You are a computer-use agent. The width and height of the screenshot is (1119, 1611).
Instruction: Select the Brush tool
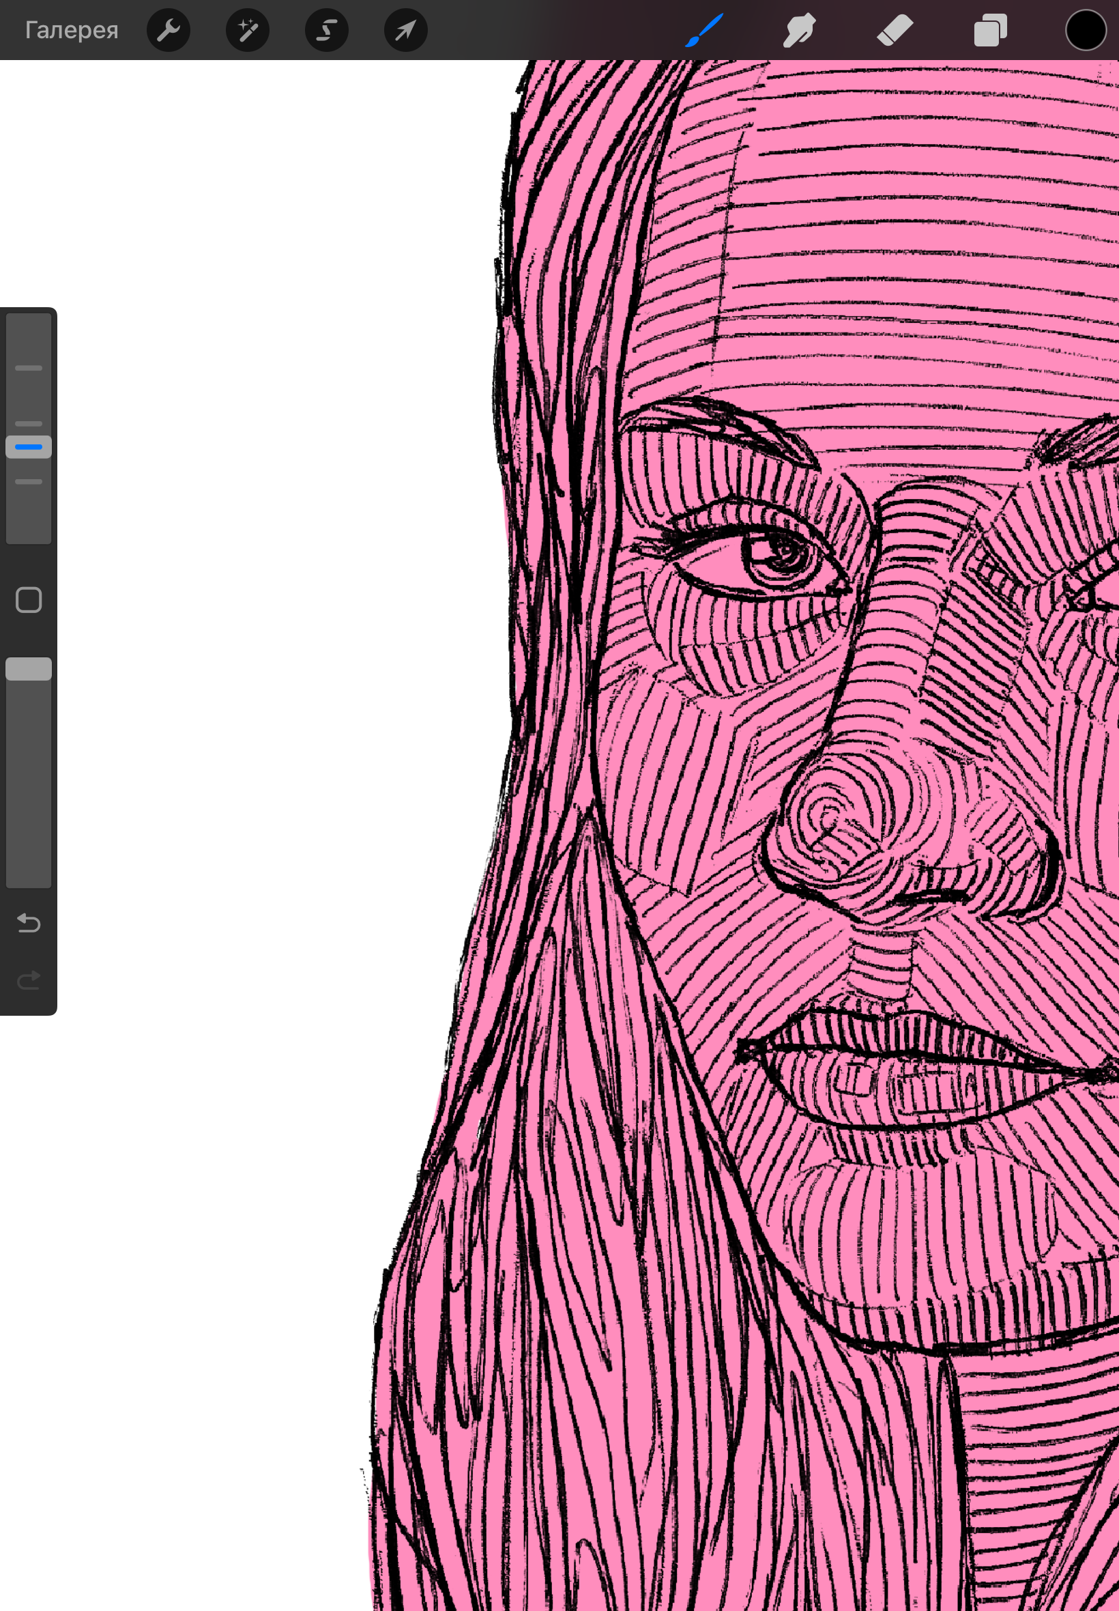point(703,31)
